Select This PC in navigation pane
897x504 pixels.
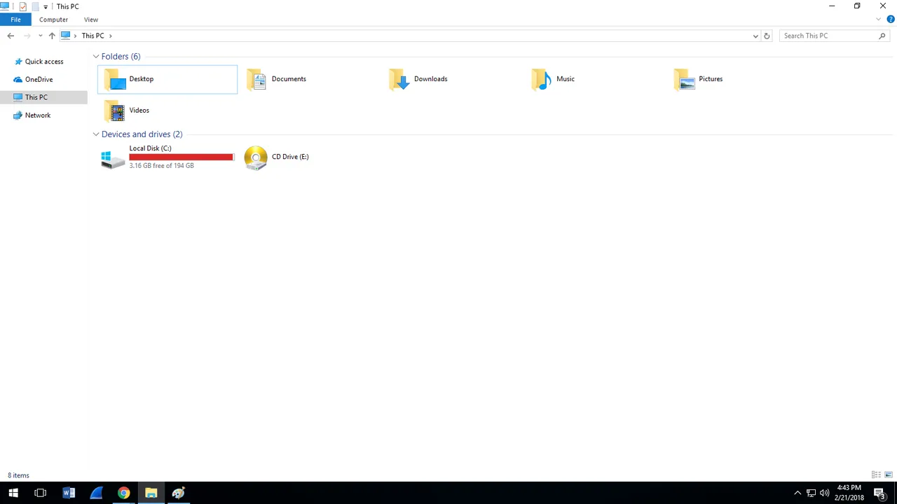pos(43,97)
